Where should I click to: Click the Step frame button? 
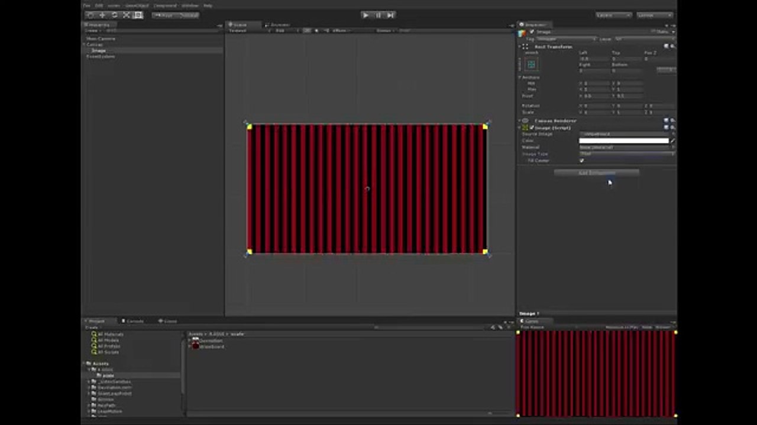[x=390, y=15]
